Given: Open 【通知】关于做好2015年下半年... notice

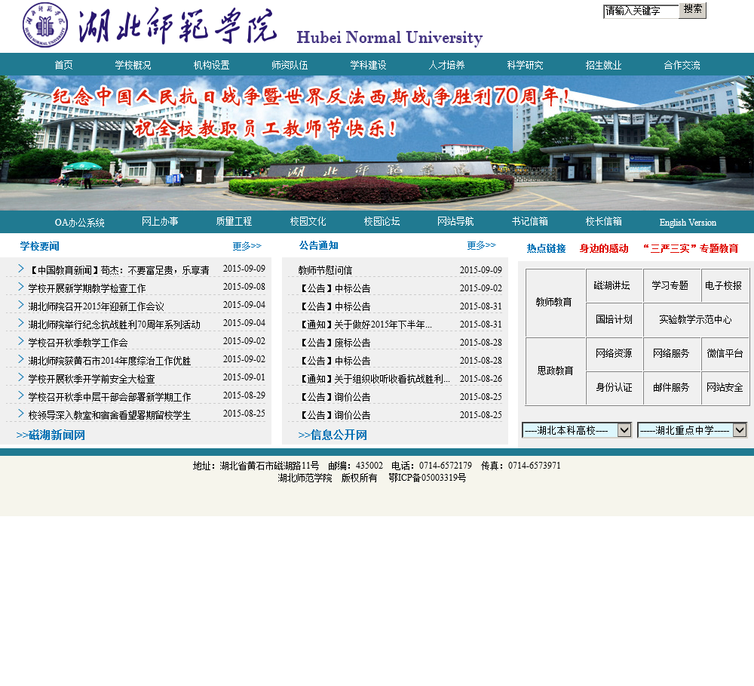Looking at the screenshot, I should click(x=366, y=325).
